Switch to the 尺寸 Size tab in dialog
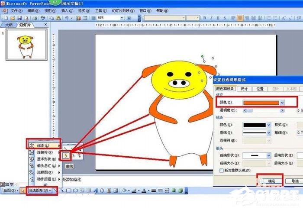 tap(244, 89)
